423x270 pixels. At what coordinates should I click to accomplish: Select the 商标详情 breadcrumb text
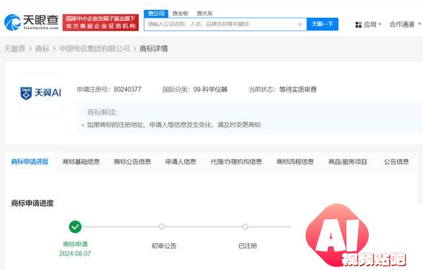(153, 49)
